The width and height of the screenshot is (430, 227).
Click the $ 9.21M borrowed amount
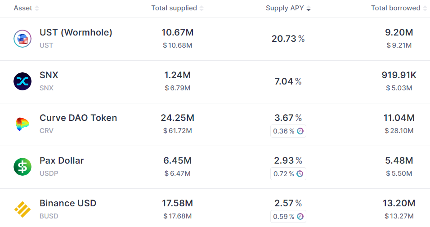click(x=399, y=45)
